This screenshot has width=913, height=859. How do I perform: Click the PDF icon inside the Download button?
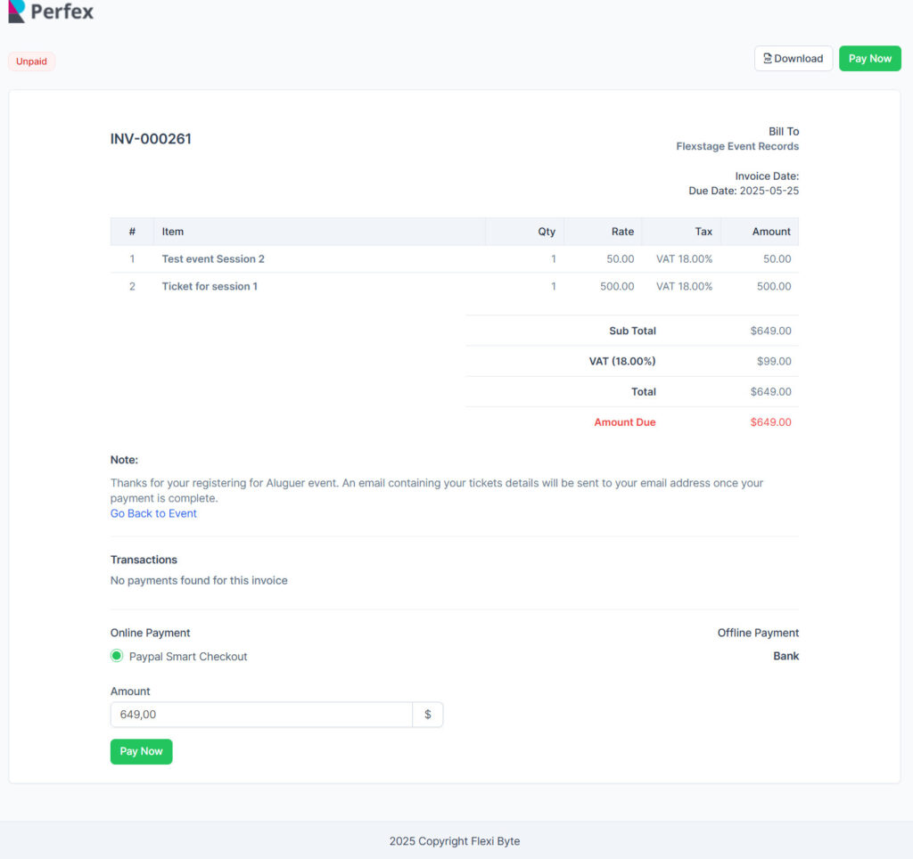tap(769, 58)
